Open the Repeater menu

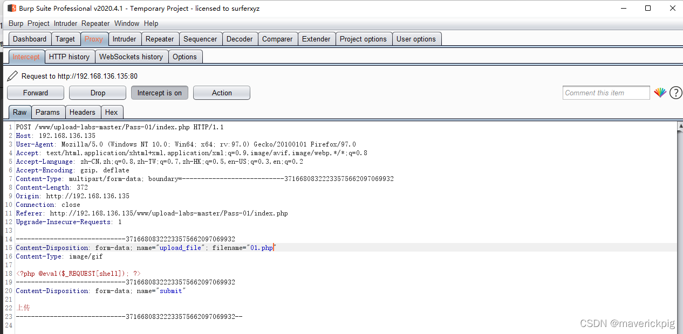pyautogui.click(x=95, y=23)
